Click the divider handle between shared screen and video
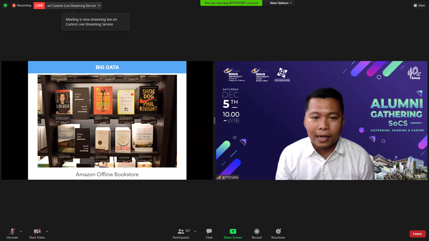The image size is (429, 241). click(x=214, y=120)
